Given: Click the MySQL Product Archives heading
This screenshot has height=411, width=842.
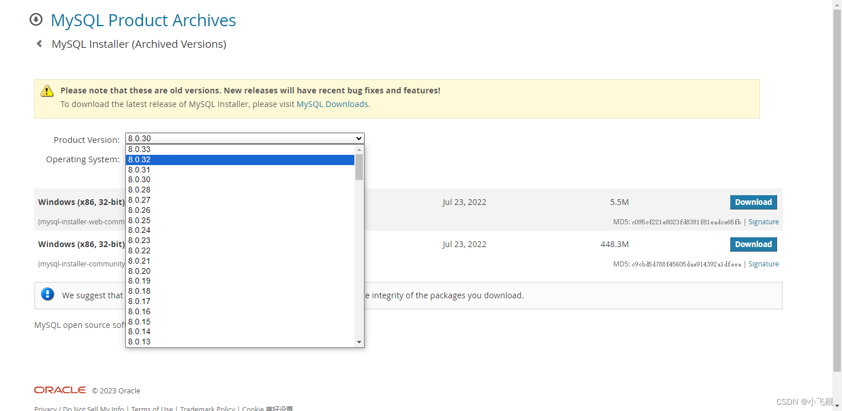Looking at the screenshot, I should (x=143, y=20).
